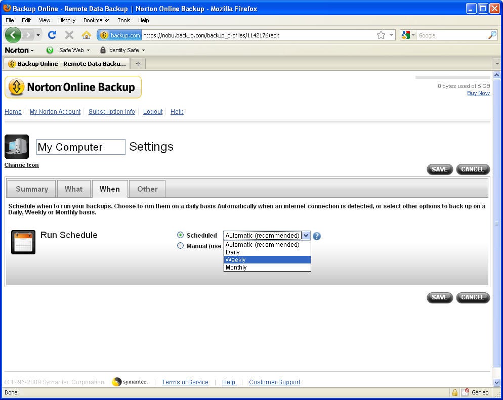
Task: Open the blue help question mark icon
Action: 317,236
